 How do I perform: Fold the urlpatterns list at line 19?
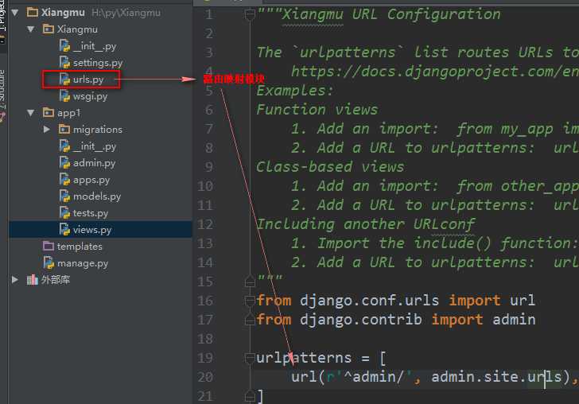(x=250, y=357)
